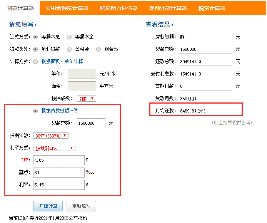The width and height of the screenshot is (267, 223).
Task: Choose 公积金 loan type radio
Action: (69, 49)
